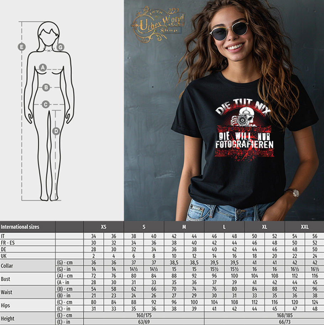Viewport: 324px width, 325px height.
Task: Select the XXL size column header
Action: 304,227
